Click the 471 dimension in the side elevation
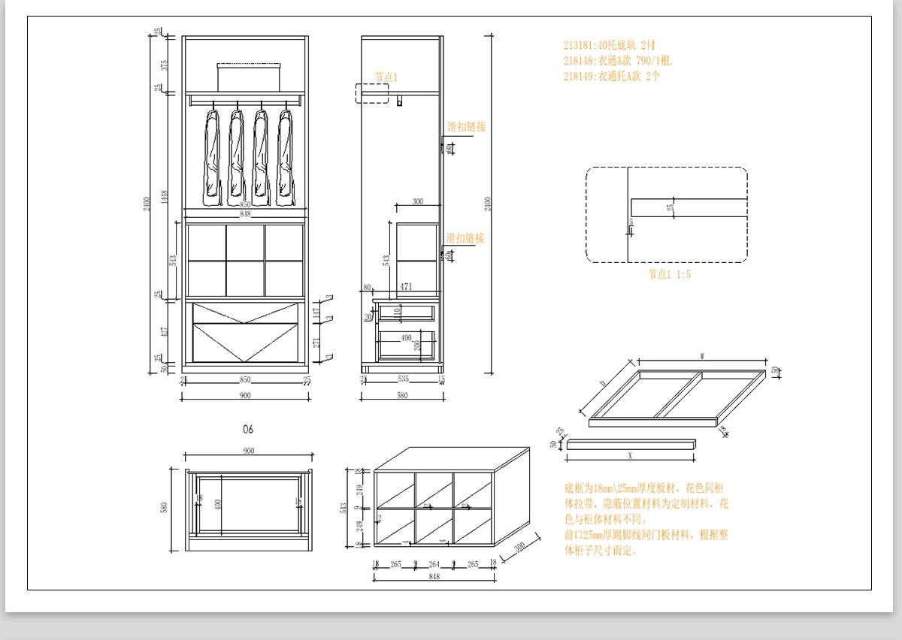 406,287
